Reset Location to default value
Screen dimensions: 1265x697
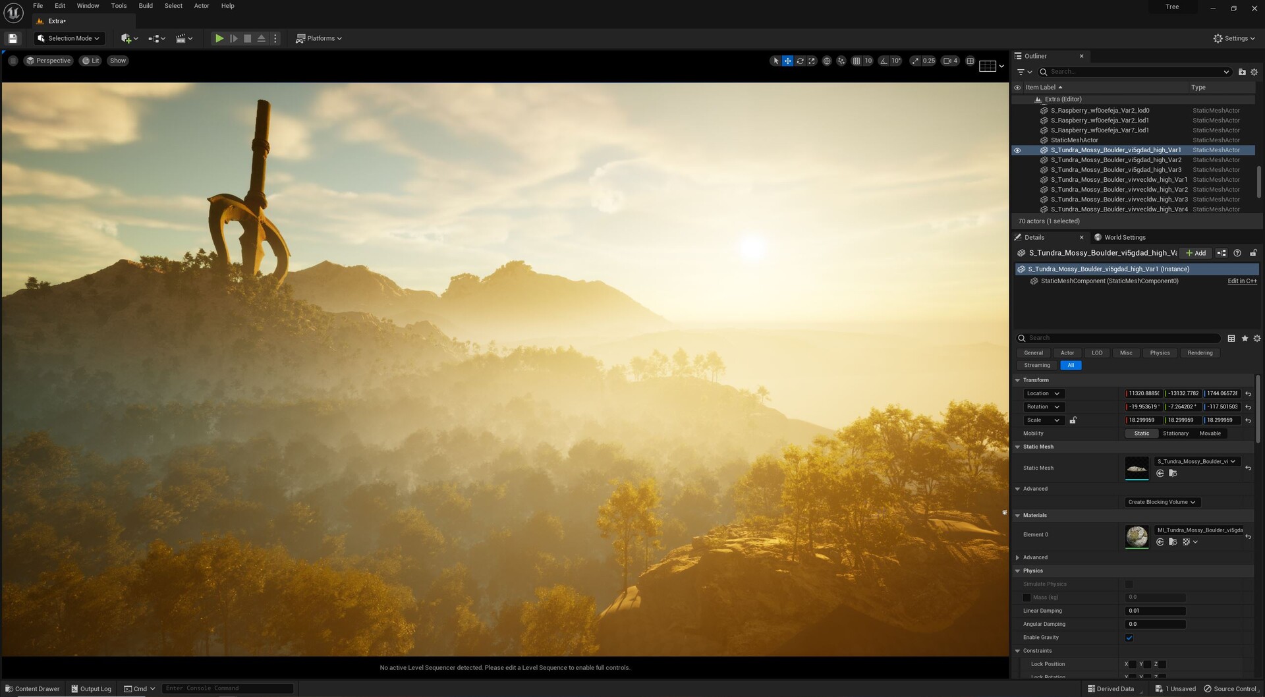tap(1248, 394)
